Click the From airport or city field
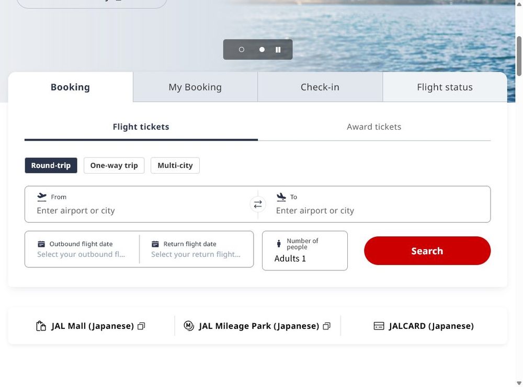The width and height of the screenshot is (523, 387). pos(138,204)
